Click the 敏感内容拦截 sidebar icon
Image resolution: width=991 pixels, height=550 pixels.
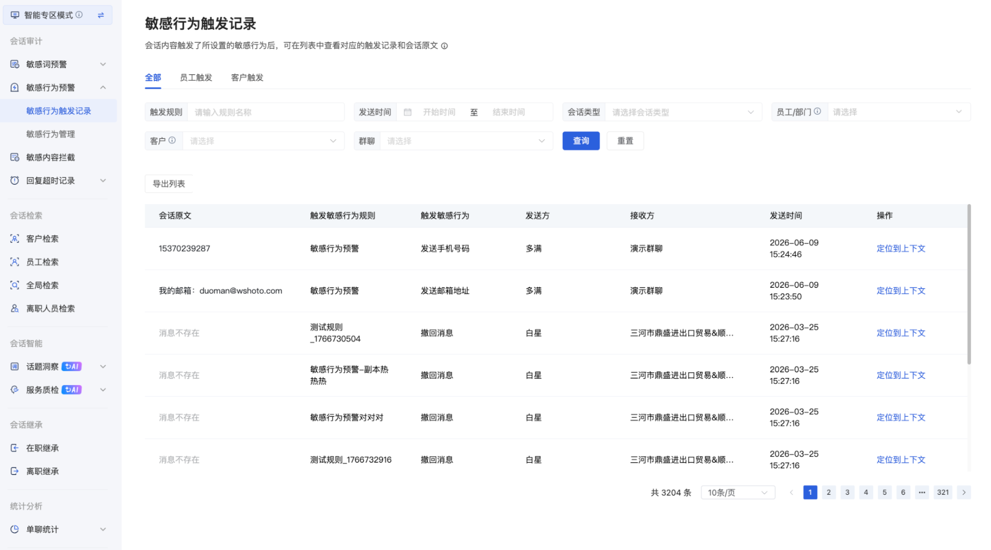coord(15,157)
